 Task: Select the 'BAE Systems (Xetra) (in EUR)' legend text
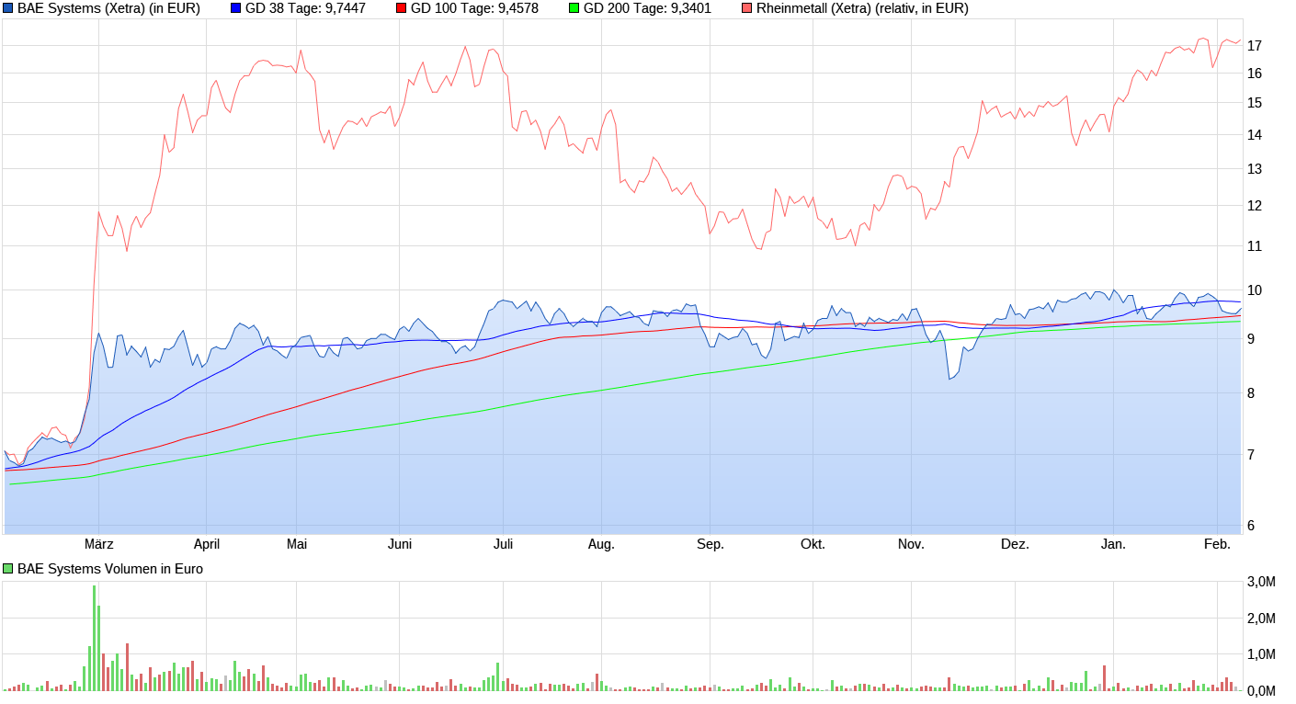108,8
